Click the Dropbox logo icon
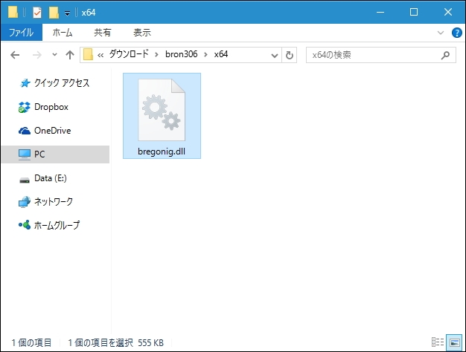 coord(24,107)
